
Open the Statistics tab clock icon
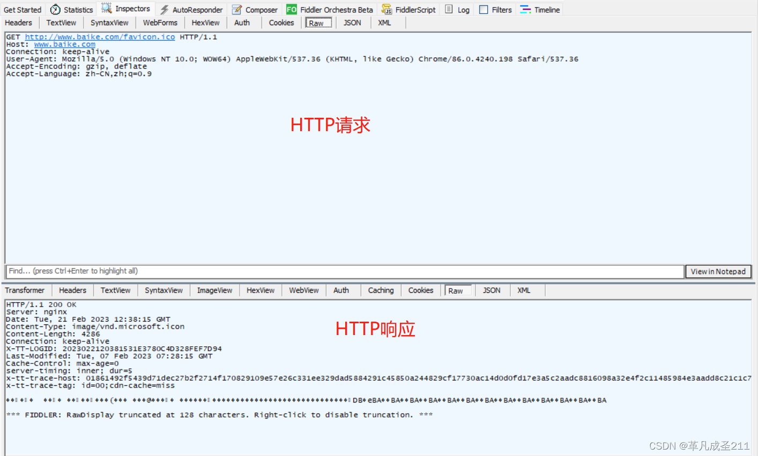[56, 9]
